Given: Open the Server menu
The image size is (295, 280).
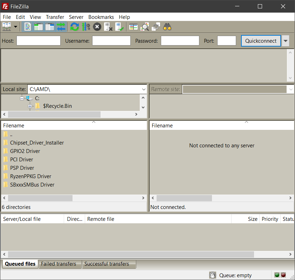Looking at the screenshot, I should point(76,17).
